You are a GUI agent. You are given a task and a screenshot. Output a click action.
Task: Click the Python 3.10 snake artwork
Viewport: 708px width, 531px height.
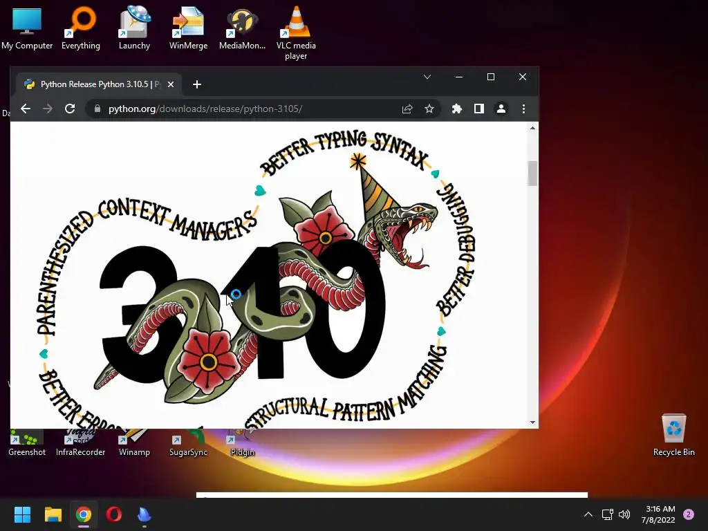tap(255, 280)
